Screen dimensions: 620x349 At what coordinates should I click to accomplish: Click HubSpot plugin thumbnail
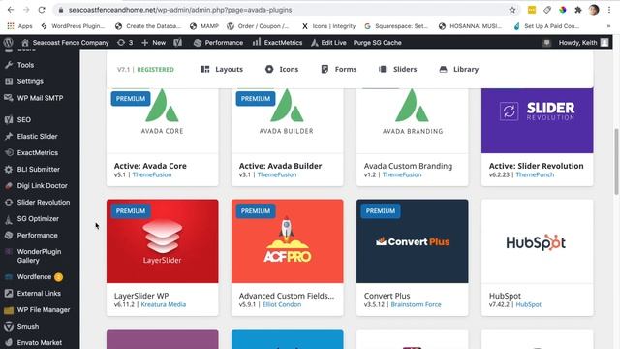click(x=537, y=241)
